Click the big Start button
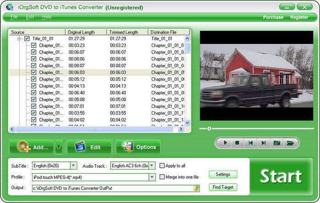 point(281,176)
